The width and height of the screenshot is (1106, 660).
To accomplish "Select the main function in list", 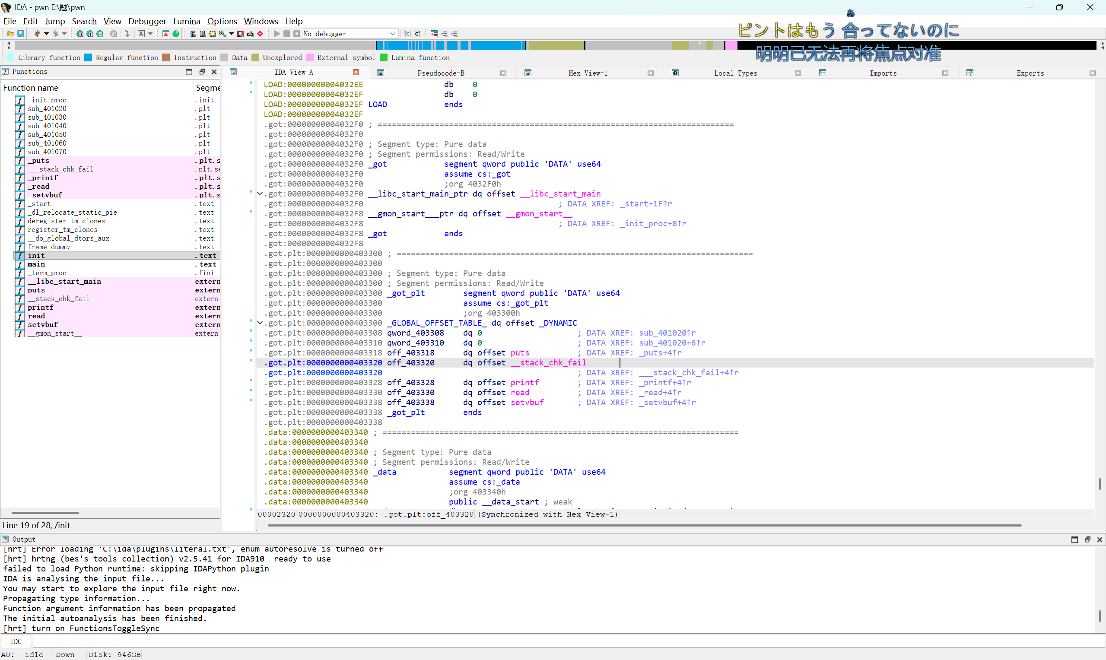I will 36,264.
